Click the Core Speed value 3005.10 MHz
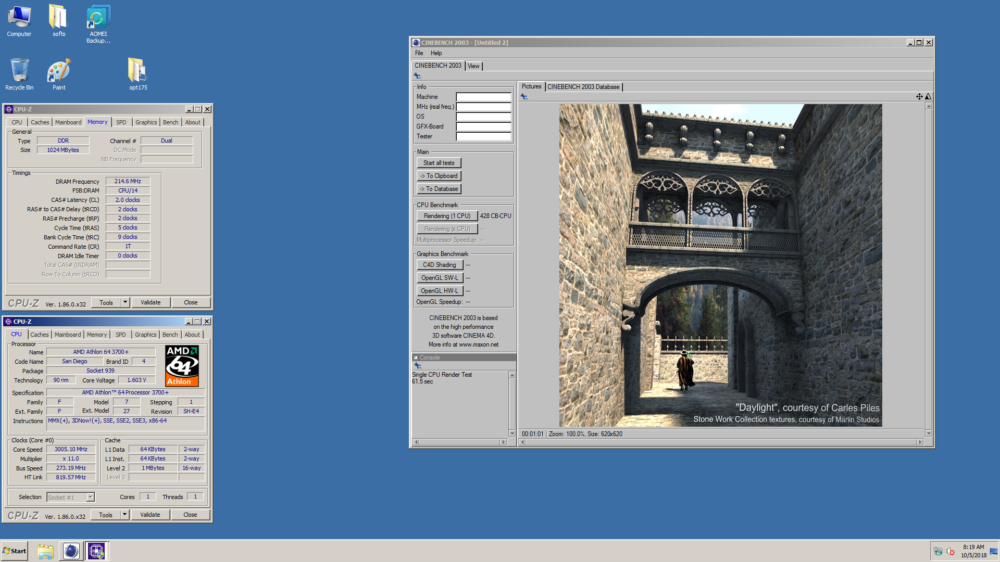The width and height of the screenshot is (1000, 562). [x=71, y=449]
